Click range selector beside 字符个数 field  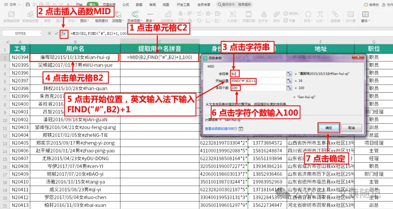click(x=289, y=88)
